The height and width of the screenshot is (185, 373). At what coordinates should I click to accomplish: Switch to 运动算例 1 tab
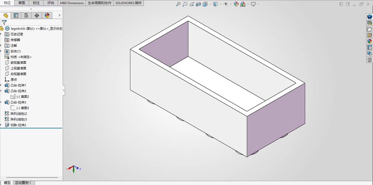point(24,183)
